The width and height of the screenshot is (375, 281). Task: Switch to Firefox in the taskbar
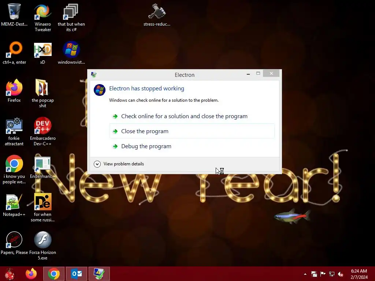pos(31,274)
